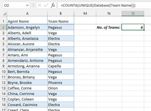
Task: Click 'Electra' in Coward, Casimira row
Action: tap(61, 105)
